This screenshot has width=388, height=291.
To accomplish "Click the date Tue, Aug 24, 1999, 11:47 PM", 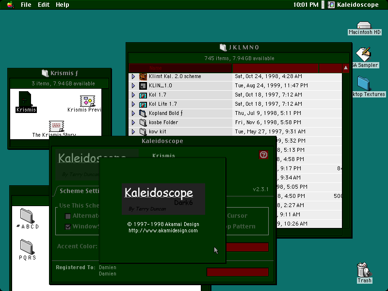I will pos(271,86).
